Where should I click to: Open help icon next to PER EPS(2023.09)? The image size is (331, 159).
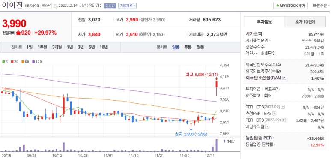[283, 107]
